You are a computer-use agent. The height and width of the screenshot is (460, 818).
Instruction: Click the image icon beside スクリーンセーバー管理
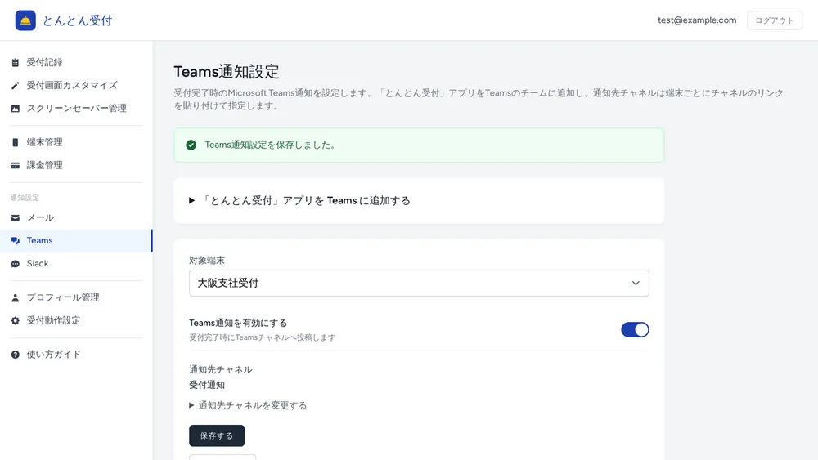click(15, 109)
